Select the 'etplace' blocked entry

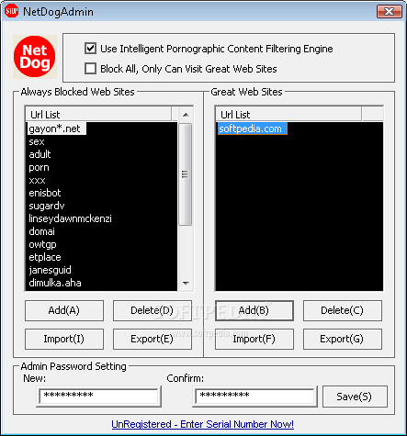point(45,257)
